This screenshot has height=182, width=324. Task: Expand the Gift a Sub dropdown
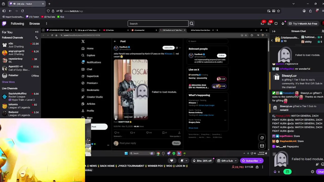[235, 161]
